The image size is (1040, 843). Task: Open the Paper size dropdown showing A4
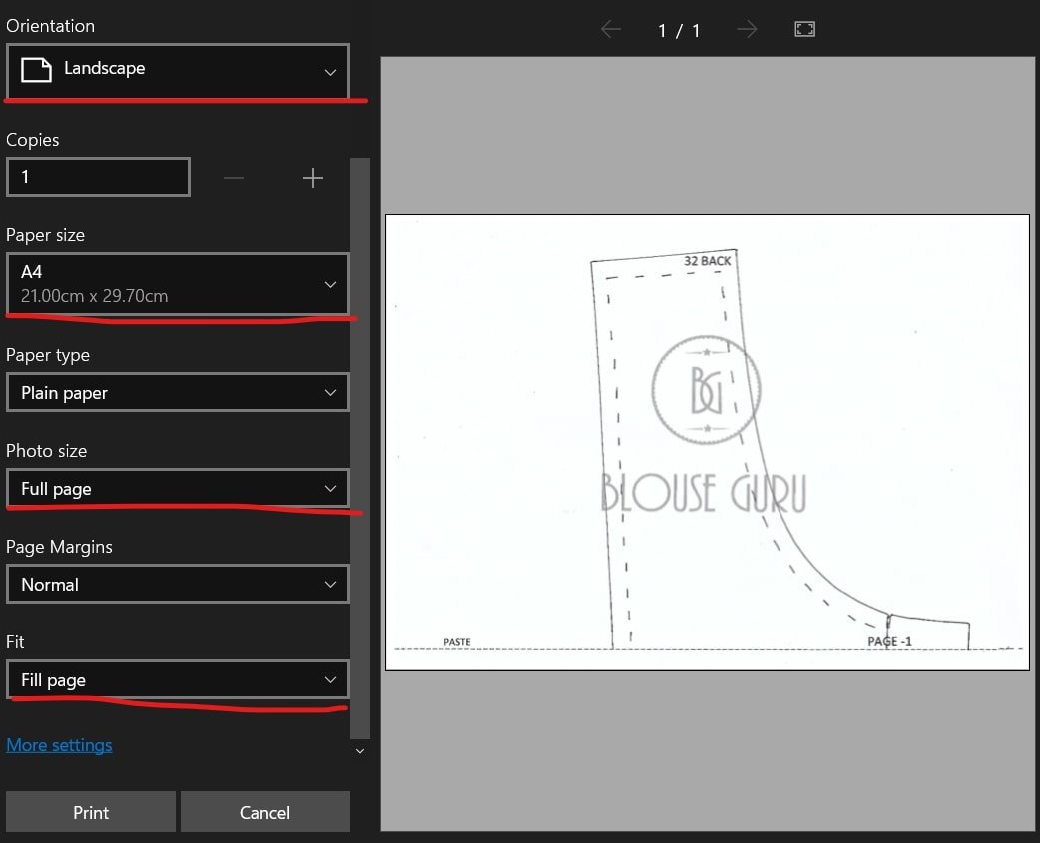point(178,283)
